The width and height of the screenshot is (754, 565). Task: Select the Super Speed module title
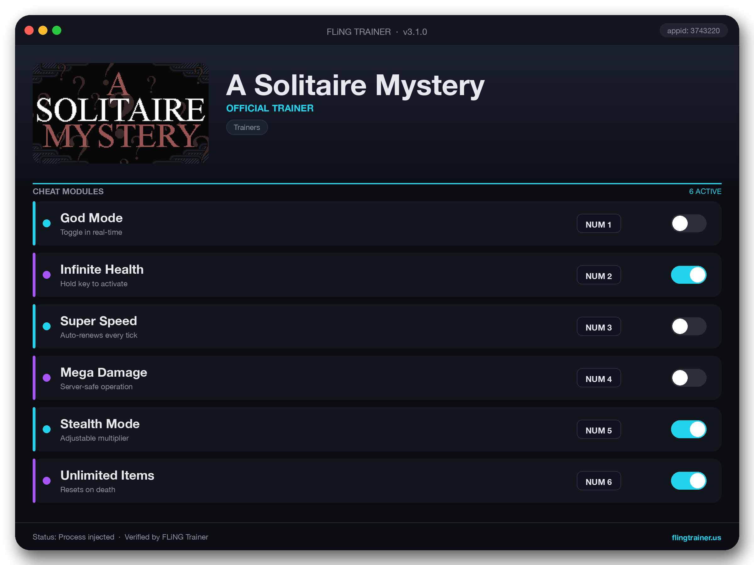tap(99, 321)
